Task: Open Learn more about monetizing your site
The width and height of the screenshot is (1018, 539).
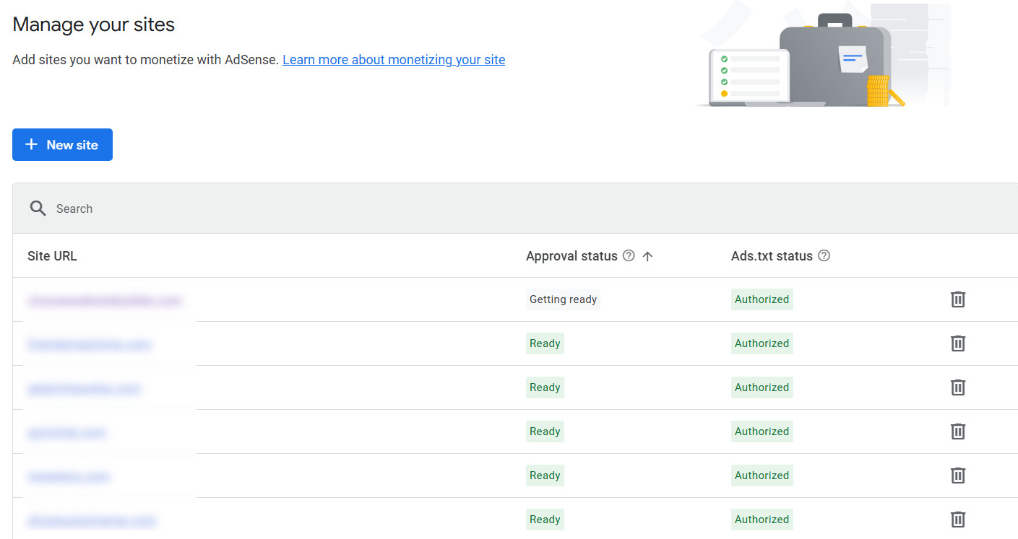Action: 394,60
